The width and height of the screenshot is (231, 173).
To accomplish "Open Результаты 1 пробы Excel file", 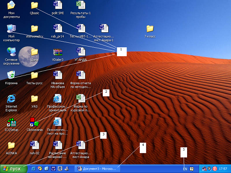I will click(80, 5).
